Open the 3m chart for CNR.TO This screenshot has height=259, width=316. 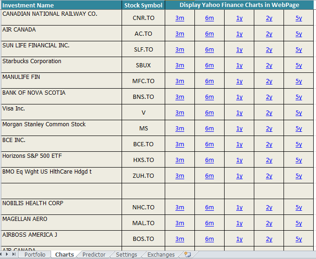point(180,18)
